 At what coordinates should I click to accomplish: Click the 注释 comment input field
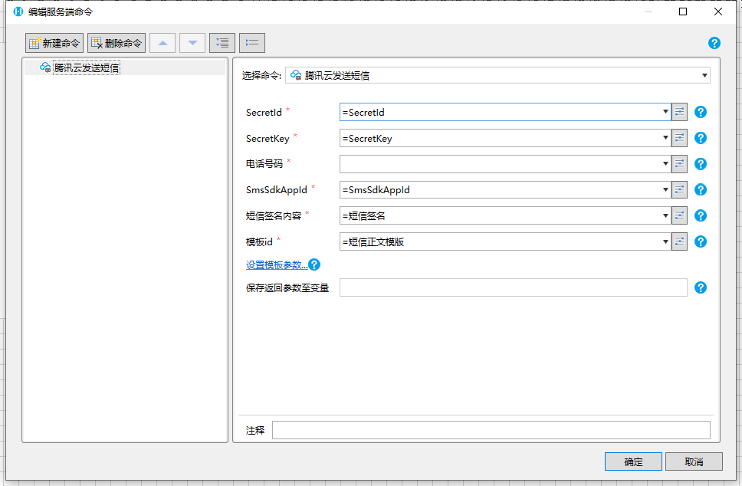(491, 430)
